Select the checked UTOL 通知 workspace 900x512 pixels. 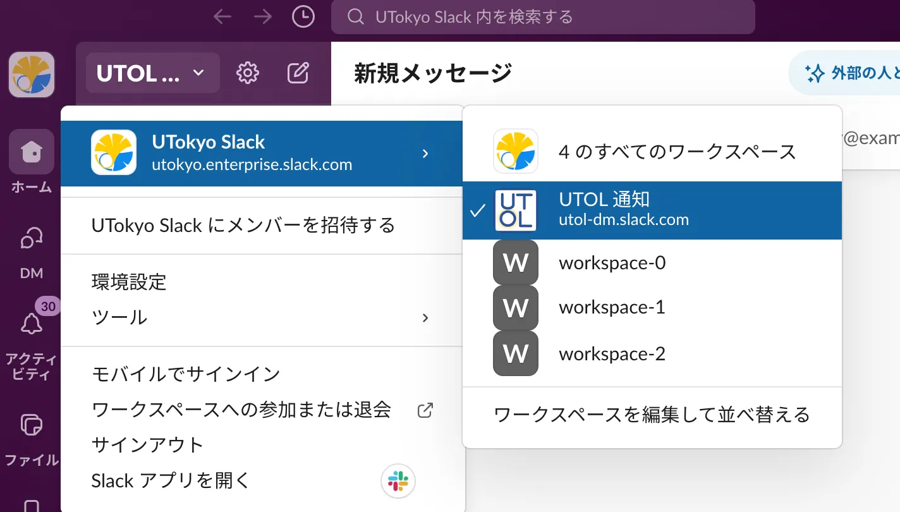click(x=652, y=210)
